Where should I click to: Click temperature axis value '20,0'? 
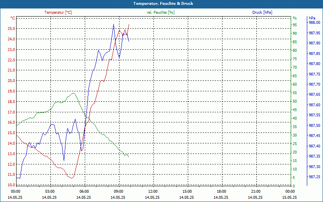click(11, 81)
